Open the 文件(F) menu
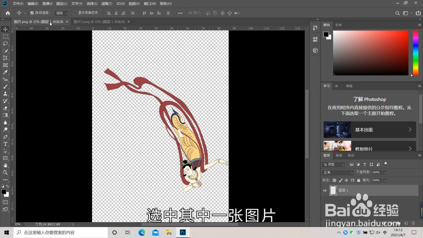 point(18,4)
